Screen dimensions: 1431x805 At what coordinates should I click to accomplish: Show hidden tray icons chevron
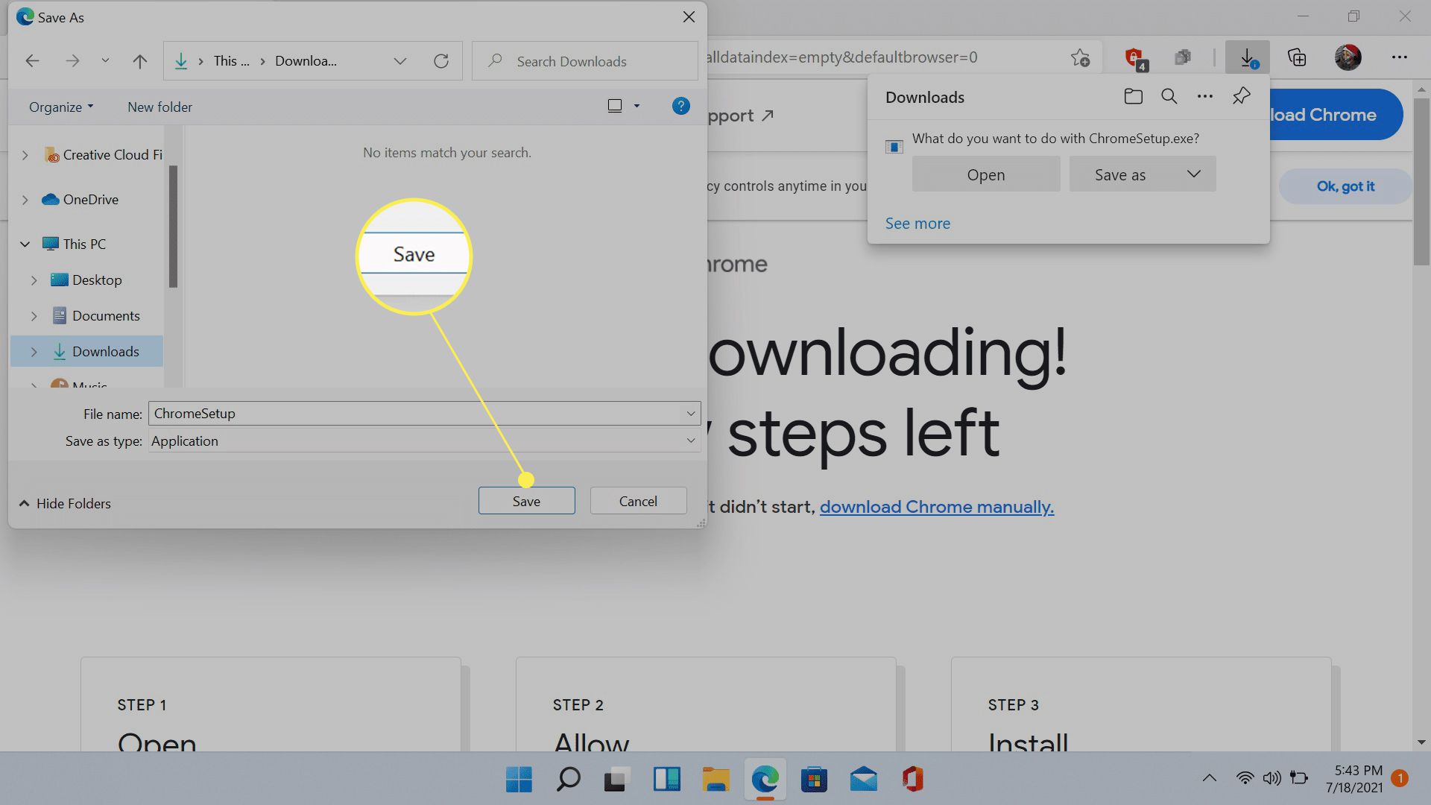(1209, 778)
